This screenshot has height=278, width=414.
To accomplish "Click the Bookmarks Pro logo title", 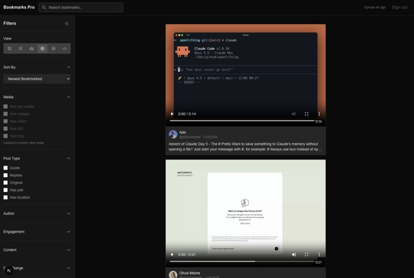I will coord(19,7).
